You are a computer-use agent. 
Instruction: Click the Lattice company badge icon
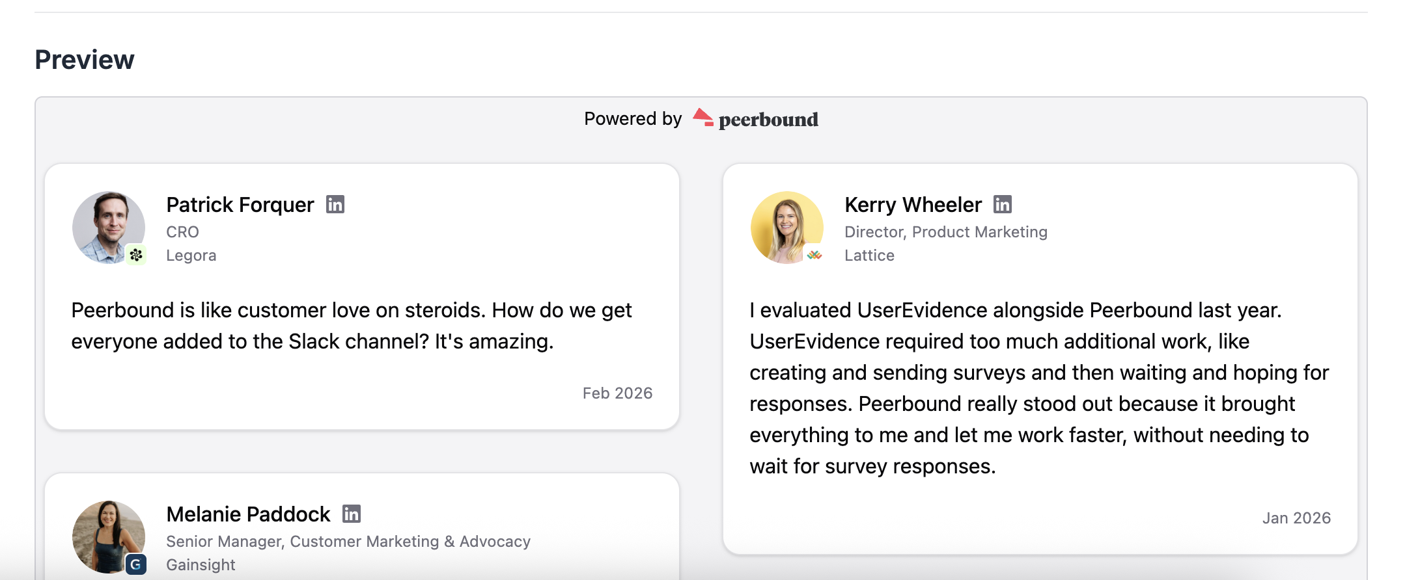tap(814, 255)
